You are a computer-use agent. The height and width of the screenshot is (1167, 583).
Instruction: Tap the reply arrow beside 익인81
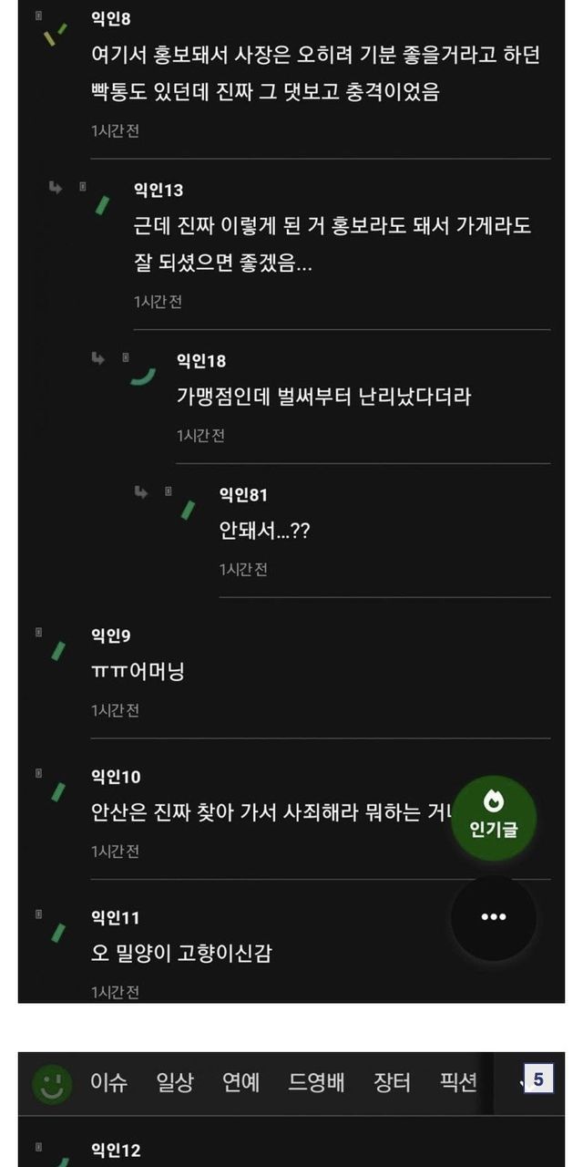click(141, 492)
